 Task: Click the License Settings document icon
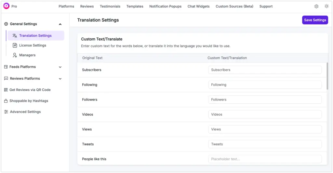coord(15,45)
